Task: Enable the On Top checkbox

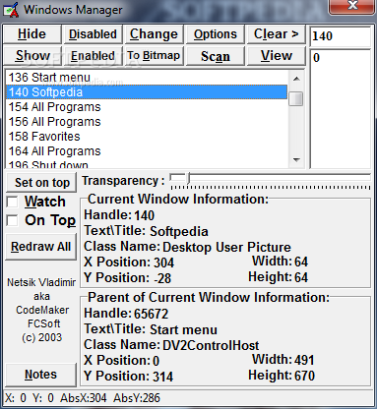Action: click(x=12, y=220)
